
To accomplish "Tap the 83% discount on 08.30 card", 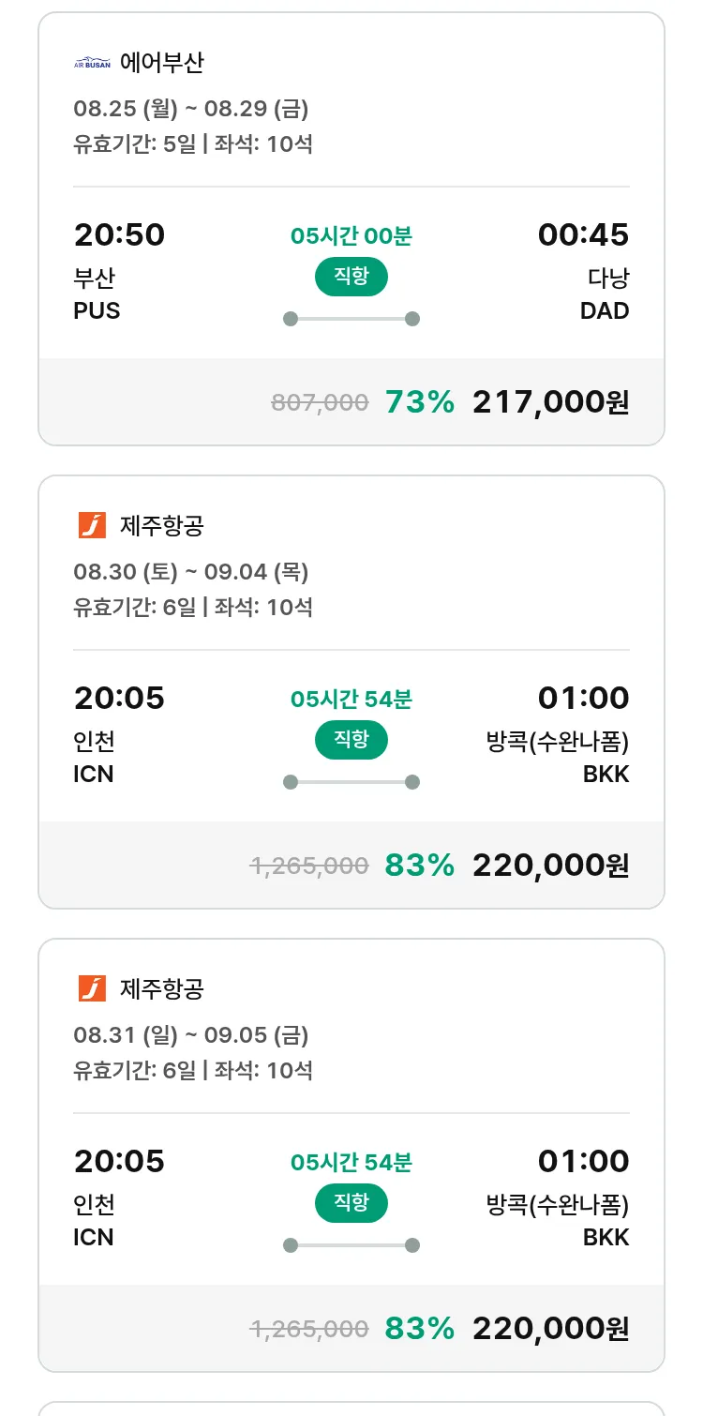I will [x=420, y=866].
